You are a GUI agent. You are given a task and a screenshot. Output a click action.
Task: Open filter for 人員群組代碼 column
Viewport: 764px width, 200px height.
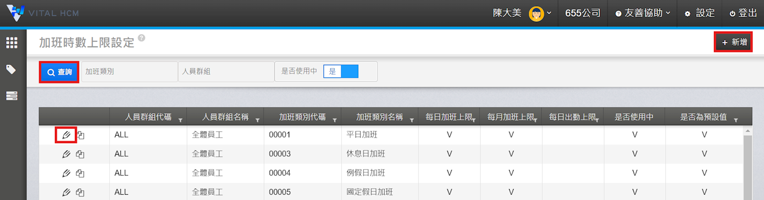(180, 120)
